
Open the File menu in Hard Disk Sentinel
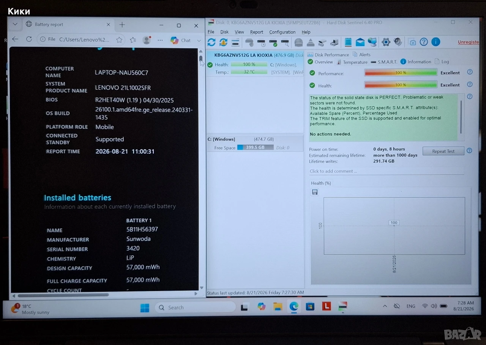click(211, 32)
